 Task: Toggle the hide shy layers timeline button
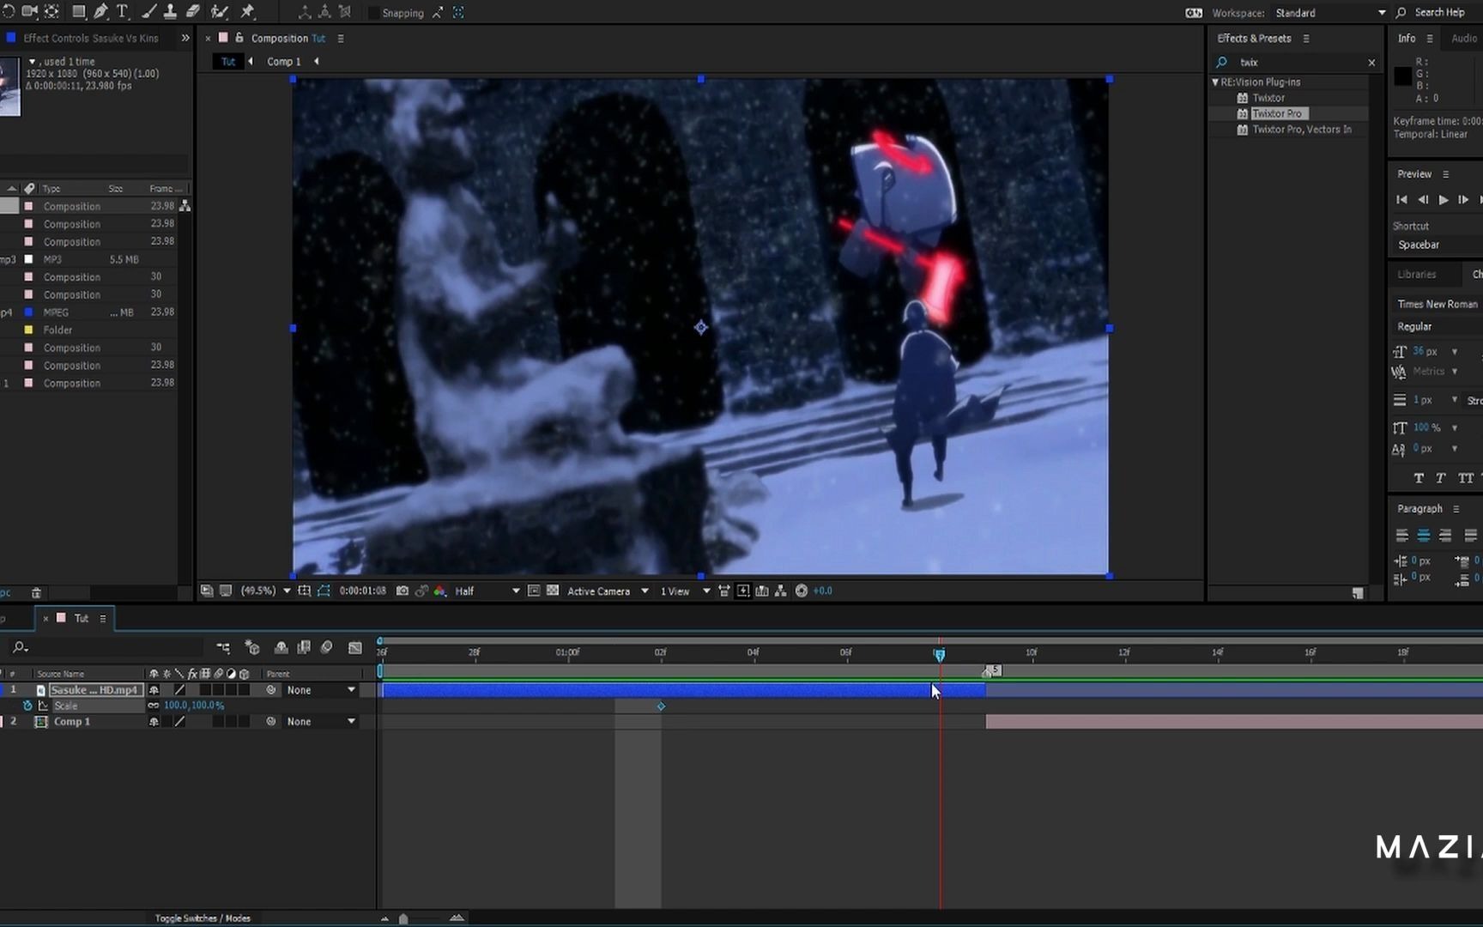[281, 647]
